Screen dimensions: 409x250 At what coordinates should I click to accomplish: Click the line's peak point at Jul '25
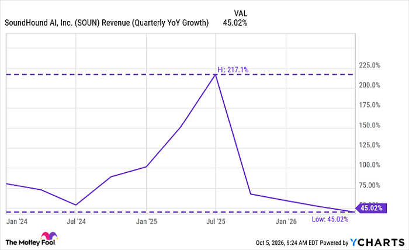216,75
